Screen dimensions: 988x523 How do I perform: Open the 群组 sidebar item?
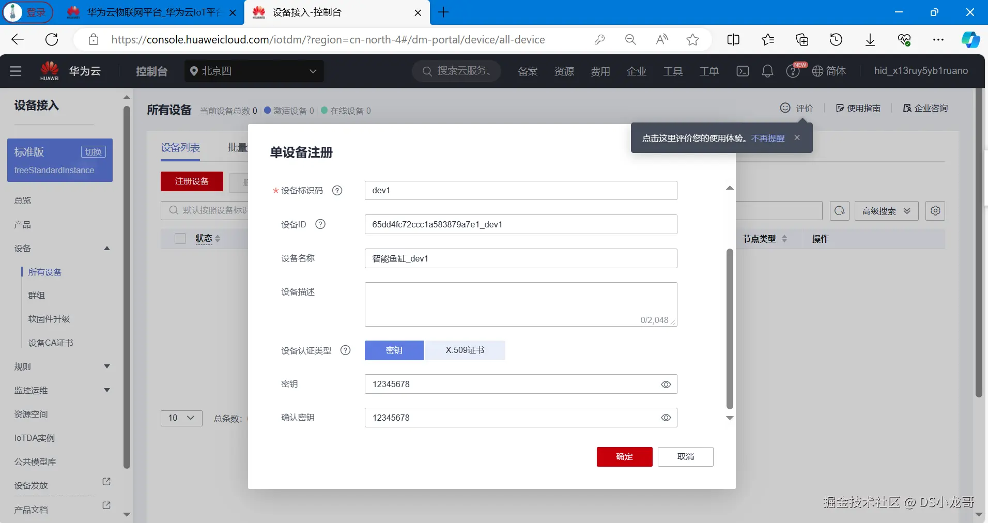coord(37,296)
